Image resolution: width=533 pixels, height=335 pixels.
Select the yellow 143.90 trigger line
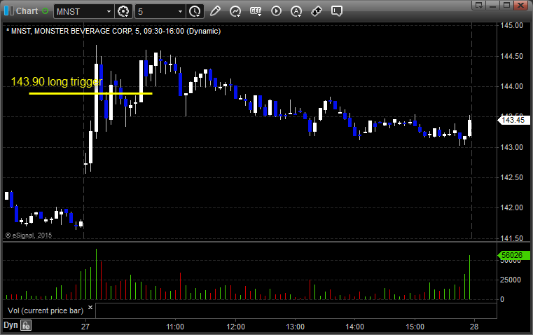tap(90, 93)
